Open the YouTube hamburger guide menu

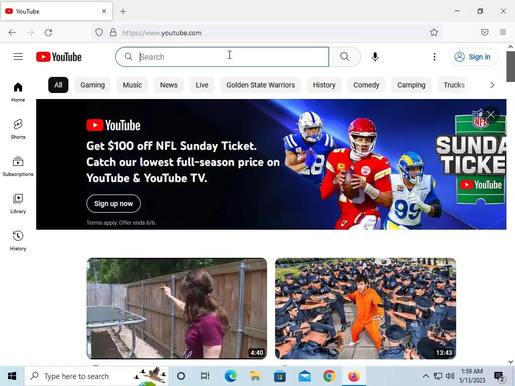coord(18,57)
